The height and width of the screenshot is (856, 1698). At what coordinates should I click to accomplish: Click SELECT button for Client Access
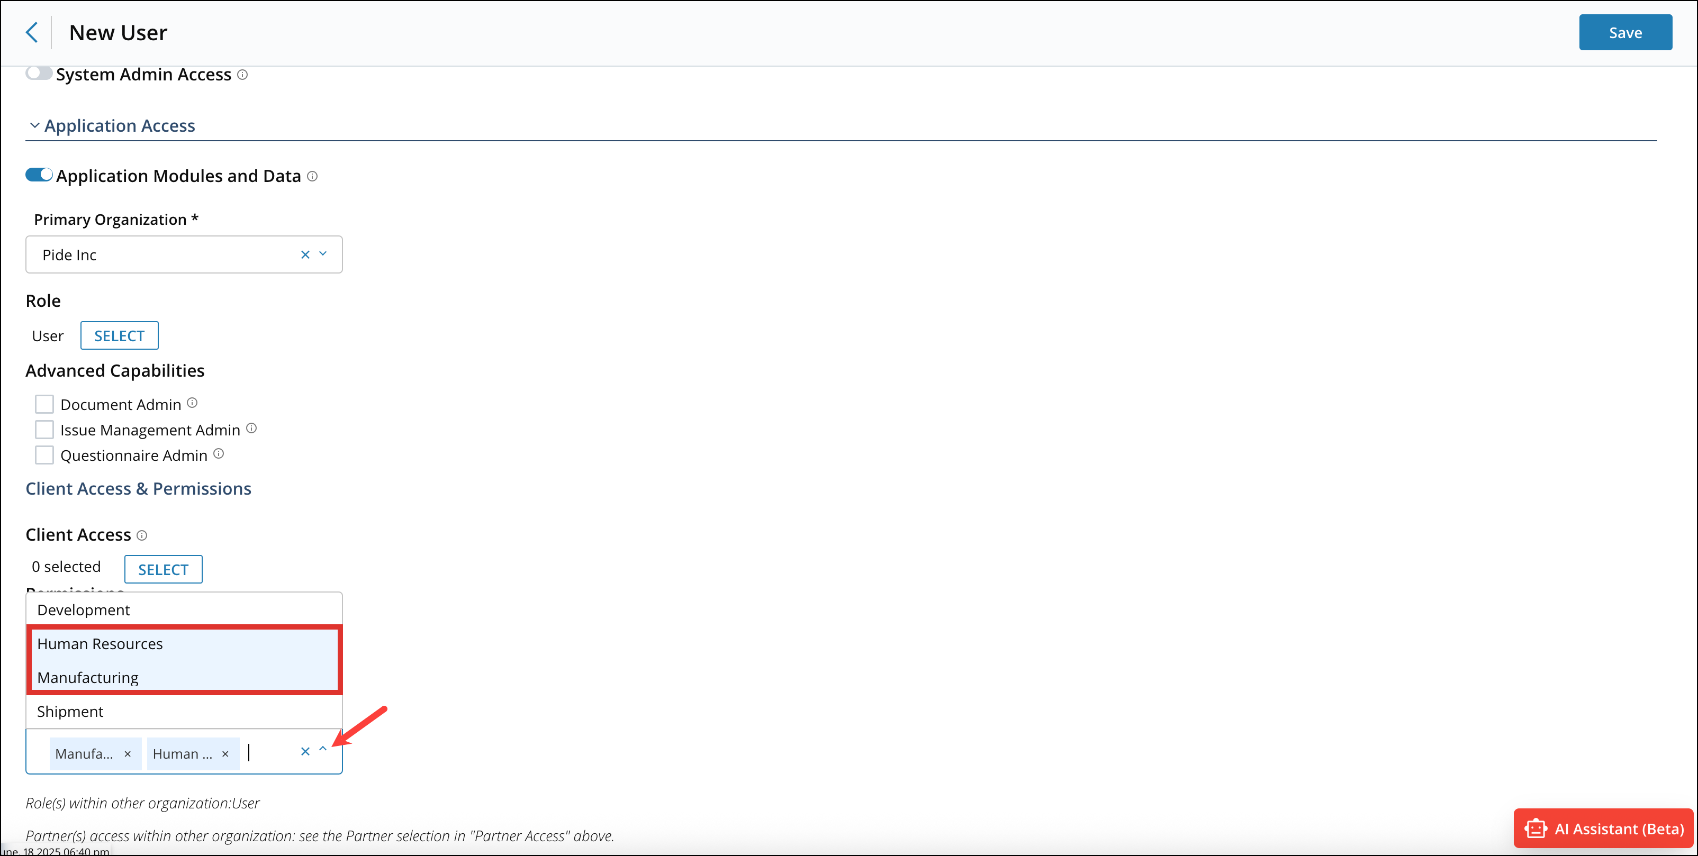pyautogui.click(x=164, y=569)
